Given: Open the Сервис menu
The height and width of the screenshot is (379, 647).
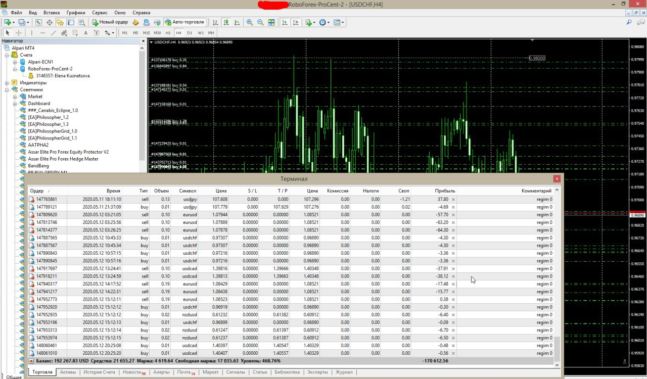Looking at the screenshot, I should coord(100,12).
